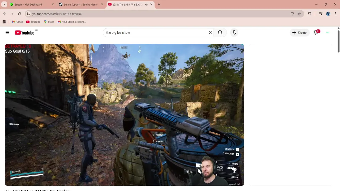Clear the search box text

[210, 33]
